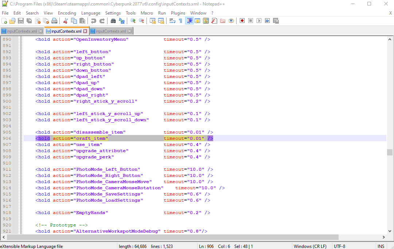
Task: Click line number 911 in the margin
Action: click(7, 169)
